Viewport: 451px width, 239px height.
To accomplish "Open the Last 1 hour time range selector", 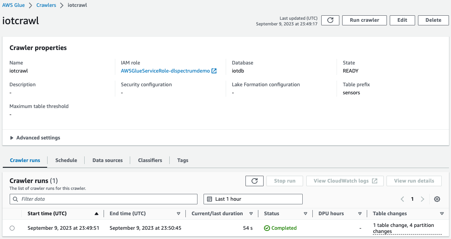I will click(x=253, y=199).
